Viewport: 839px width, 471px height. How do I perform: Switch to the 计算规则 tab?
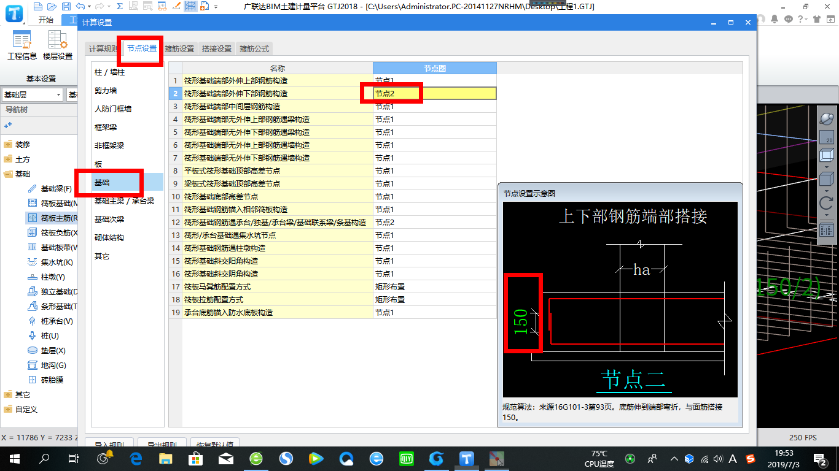[103, 48]
